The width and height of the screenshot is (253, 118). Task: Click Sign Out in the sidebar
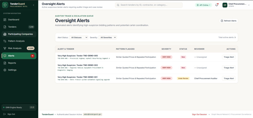pyautogui.click(x=11, y=114)
